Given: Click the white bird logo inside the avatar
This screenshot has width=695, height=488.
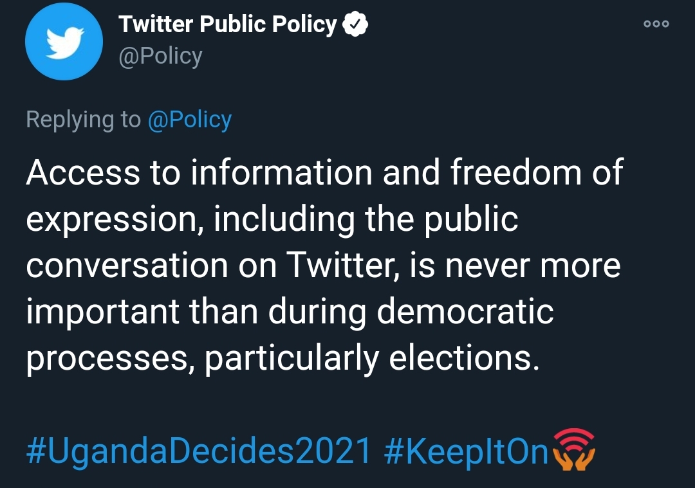Looking at the screenshot, I should click(65, 43).
